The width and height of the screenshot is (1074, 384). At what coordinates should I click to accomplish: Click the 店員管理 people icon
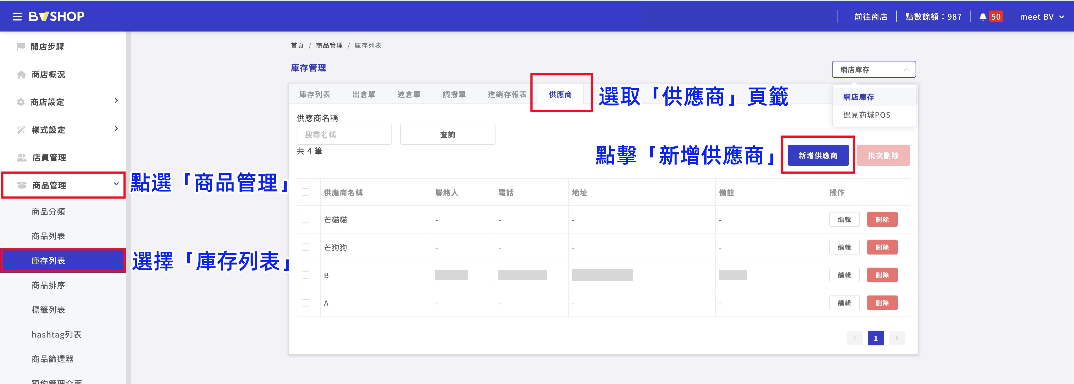(21, 158)
